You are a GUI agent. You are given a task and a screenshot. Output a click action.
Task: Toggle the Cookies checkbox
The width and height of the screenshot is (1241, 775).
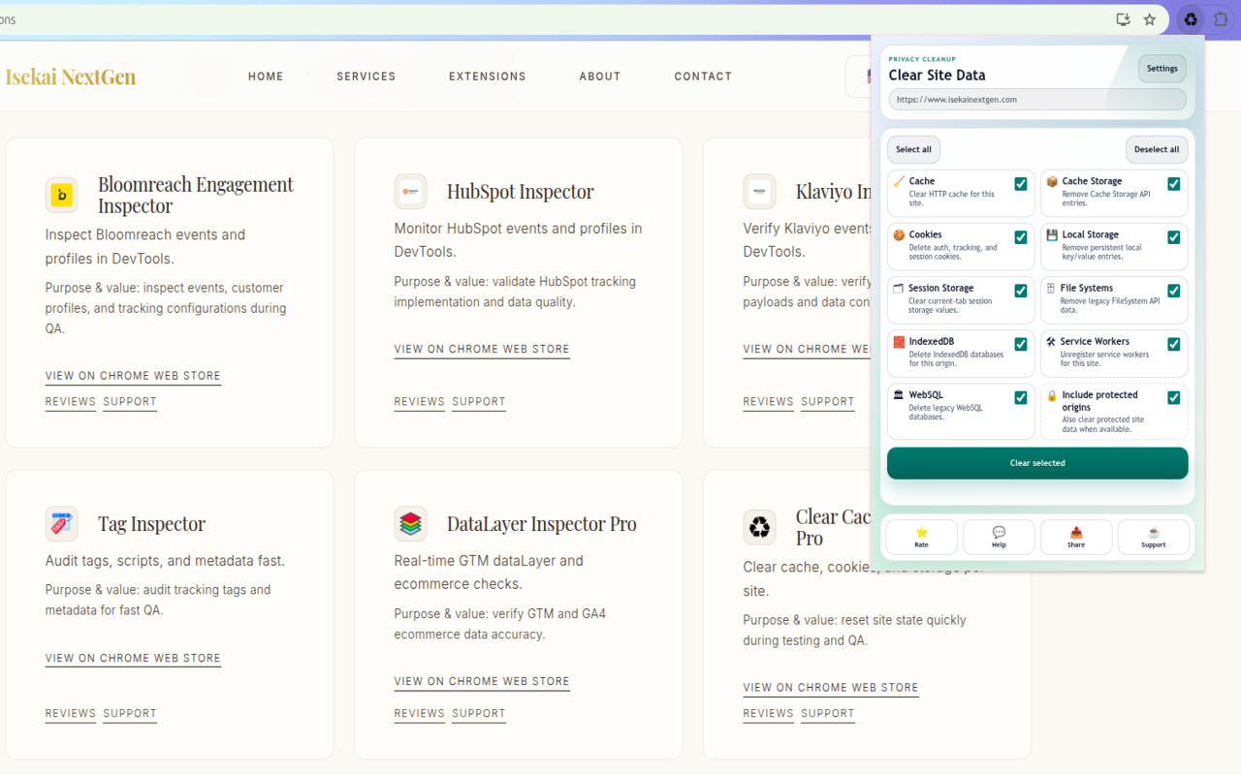tap(1021, 237)
